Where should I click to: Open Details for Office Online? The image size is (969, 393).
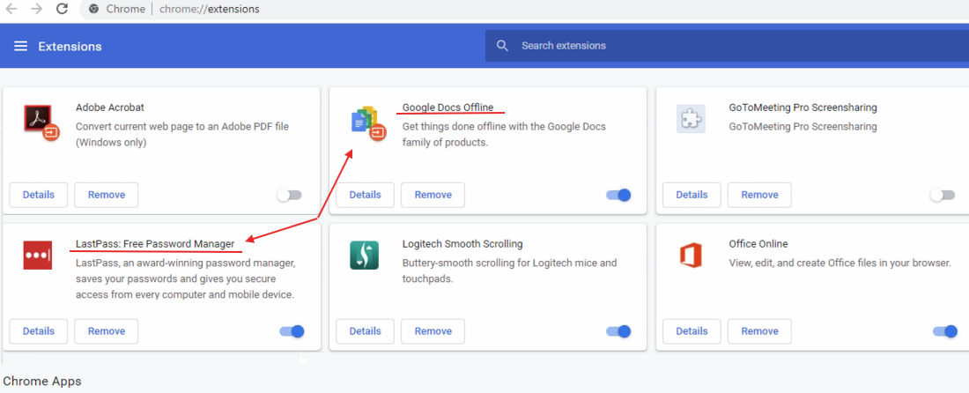click(692, 331)
